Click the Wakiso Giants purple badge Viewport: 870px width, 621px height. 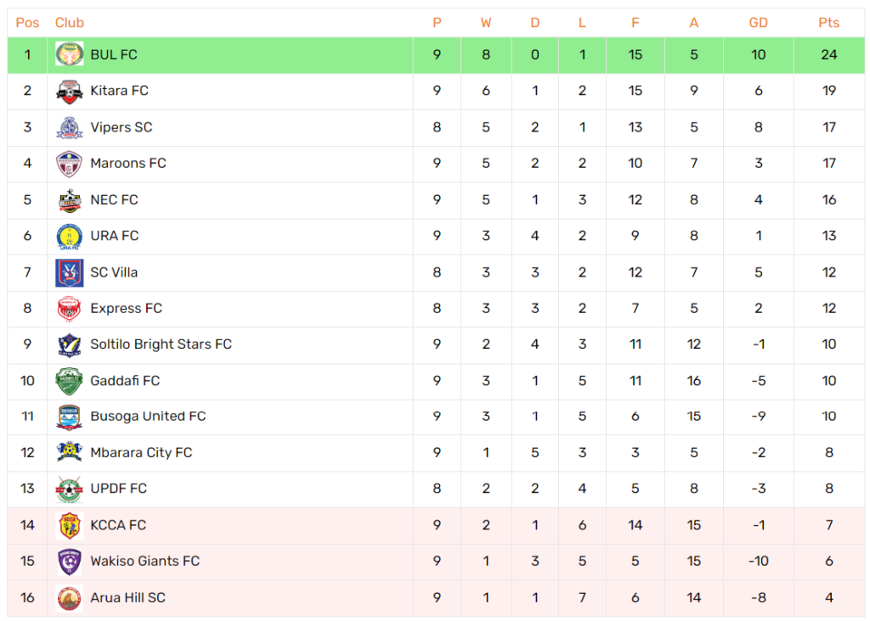[70, 562]
